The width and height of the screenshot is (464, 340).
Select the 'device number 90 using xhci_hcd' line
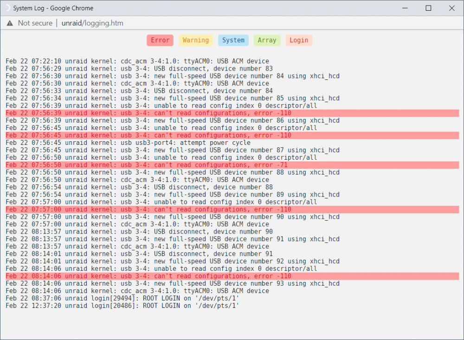[x=173, y=217]
